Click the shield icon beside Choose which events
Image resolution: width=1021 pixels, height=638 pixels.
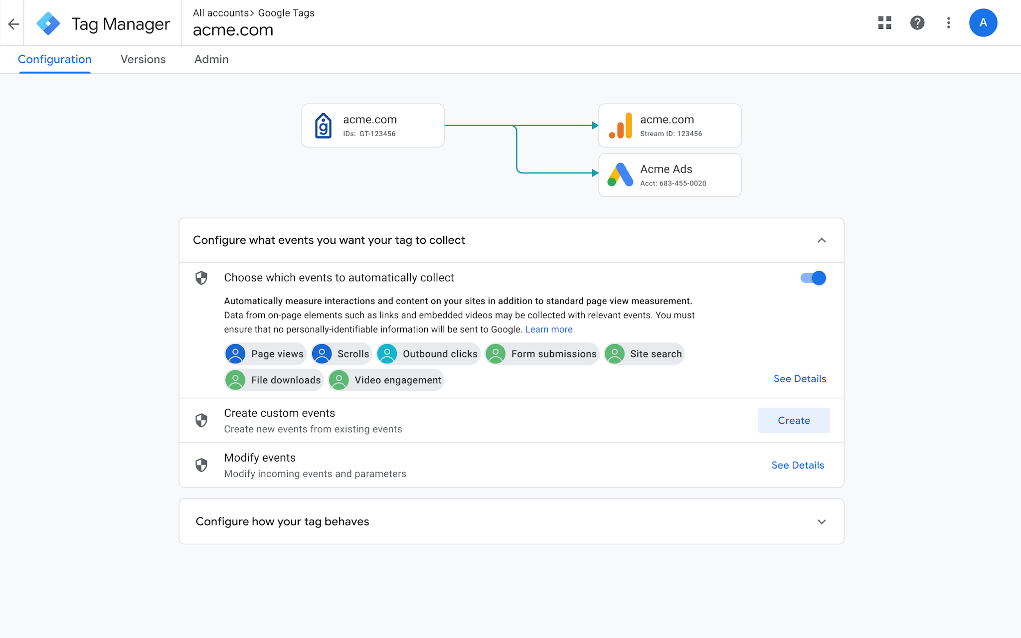[201, 278]
